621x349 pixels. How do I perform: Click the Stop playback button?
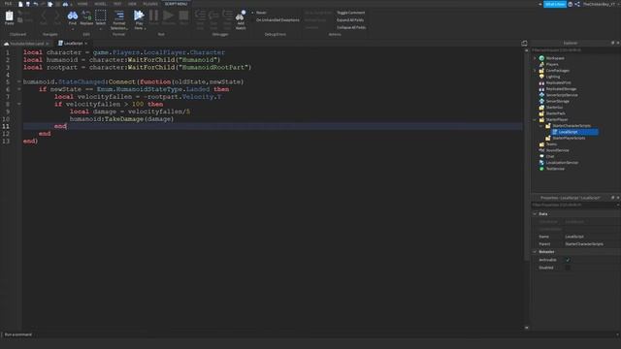point(183,16)
